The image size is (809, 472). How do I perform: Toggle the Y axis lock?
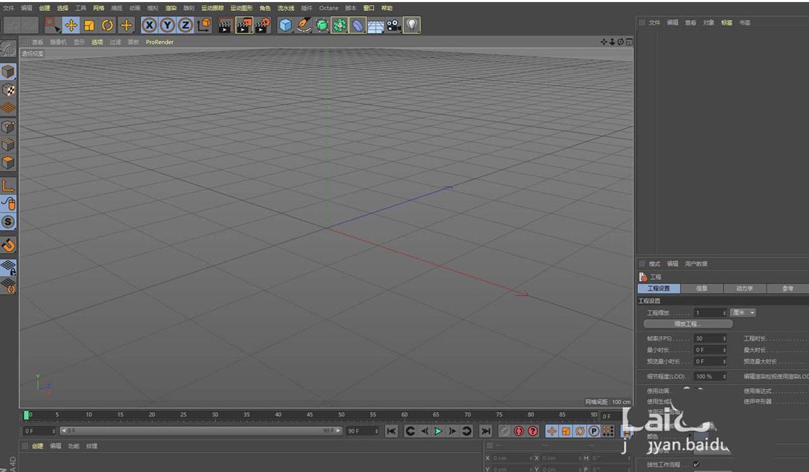[167, 26]
